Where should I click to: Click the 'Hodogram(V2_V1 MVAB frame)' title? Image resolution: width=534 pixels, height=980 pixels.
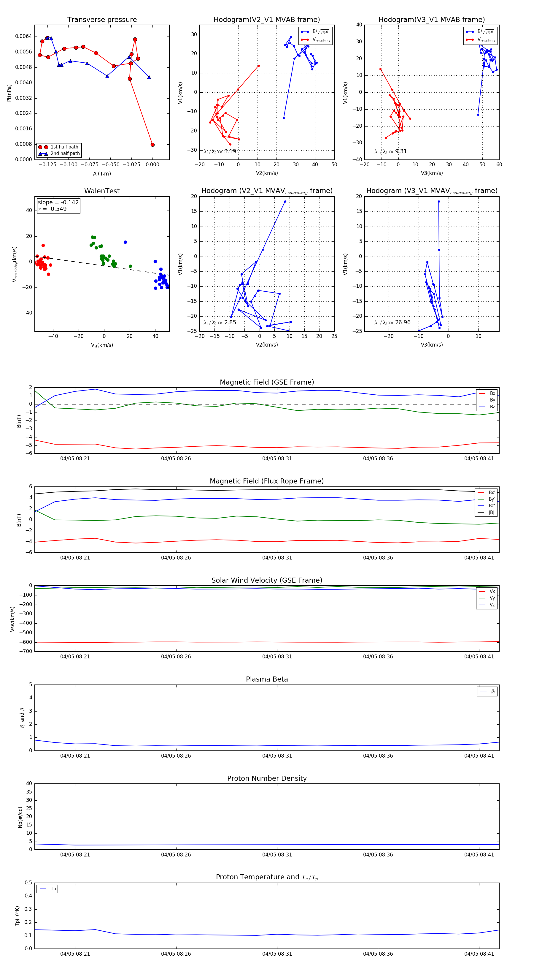click(x=267, y=19)
